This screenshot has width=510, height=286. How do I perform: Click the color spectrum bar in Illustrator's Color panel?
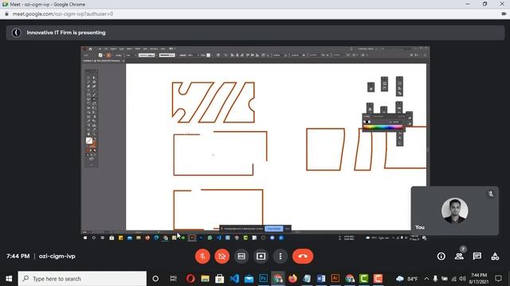382,127
